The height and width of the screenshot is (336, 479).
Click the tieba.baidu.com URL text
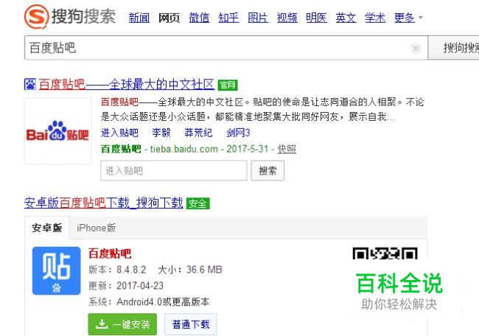[x=184, y=149]
